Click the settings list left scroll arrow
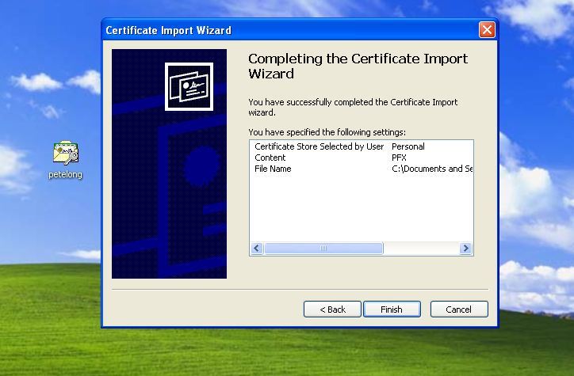574x376 pixels. pos(257,249)
